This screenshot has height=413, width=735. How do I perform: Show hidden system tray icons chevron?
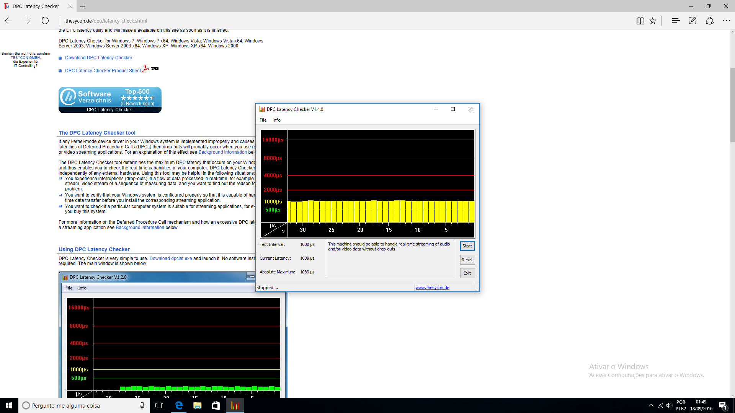click(651, 405)
